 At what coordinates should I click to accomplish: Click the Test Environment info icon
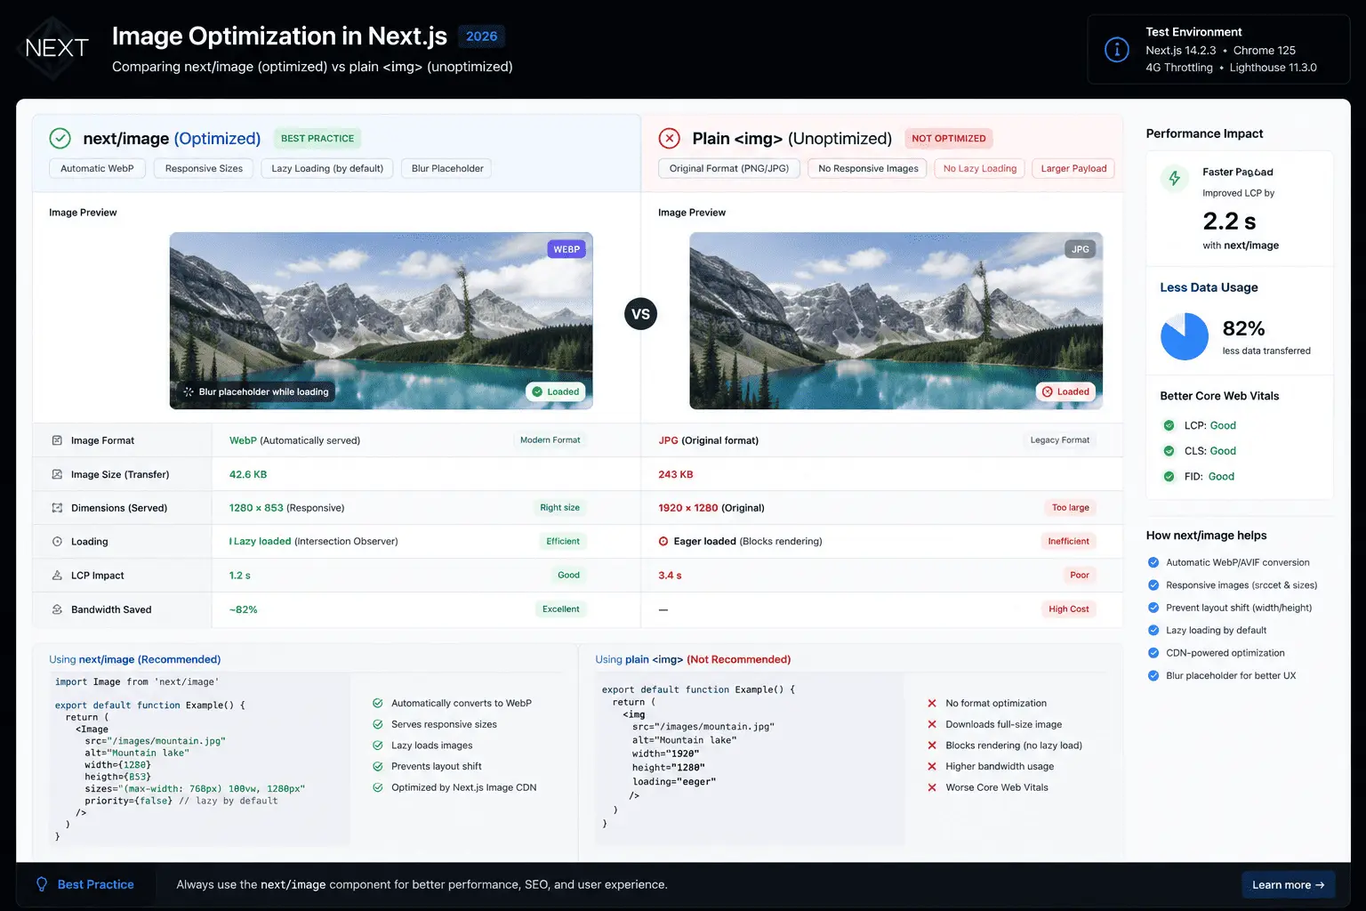point(1117,50)
